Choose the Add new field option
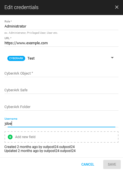The image size is (123, 171). 61,137
